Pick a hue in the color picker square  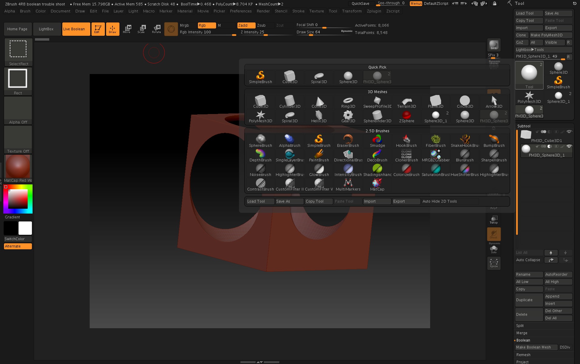click(x=18, y=199)
